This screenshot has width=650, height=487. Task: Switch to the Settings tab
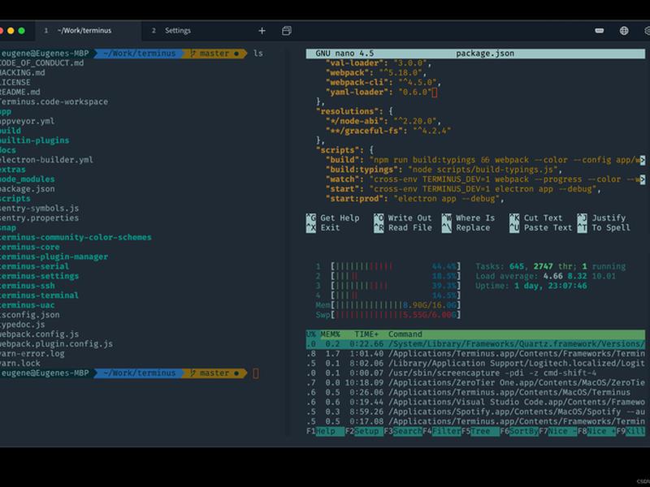(x=178, y=31)
